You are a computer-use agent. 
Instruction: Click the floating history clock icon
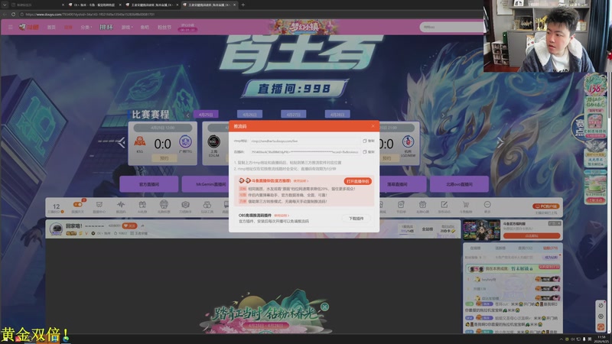click(x=601, y=305)
